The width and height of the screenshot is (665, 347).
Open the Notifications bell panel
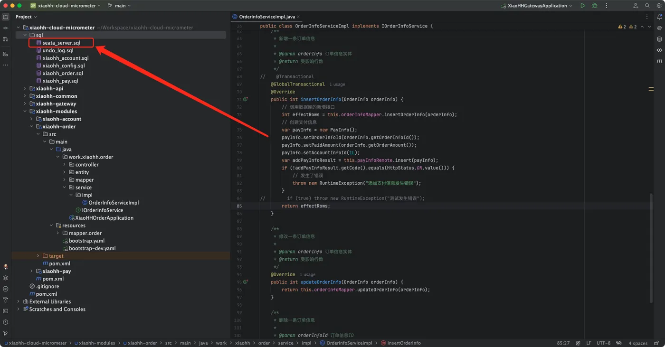659,17
